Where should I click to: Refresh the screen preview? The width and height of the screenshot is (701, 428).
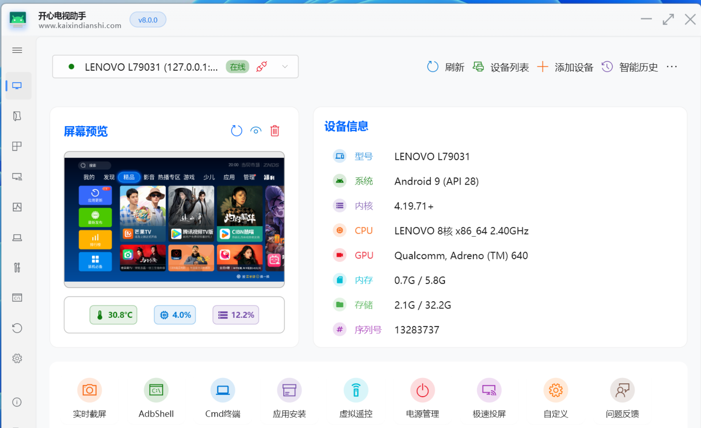[x=237, y=131]
